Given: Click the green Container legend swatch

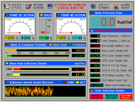Looking at the screenshot, I should [70, 45].
